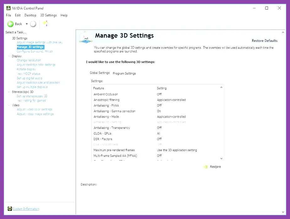Viewport: 290px width, 219px height.
Task: Collapse the 3D Settings tree node
Action: (9, 38)
